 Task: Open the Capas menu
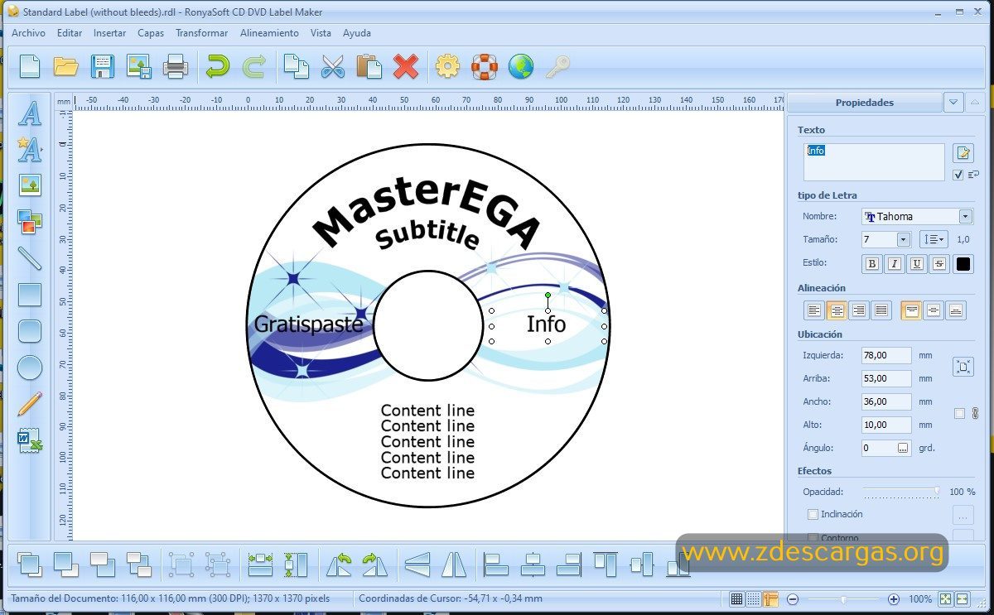(151, 33)
